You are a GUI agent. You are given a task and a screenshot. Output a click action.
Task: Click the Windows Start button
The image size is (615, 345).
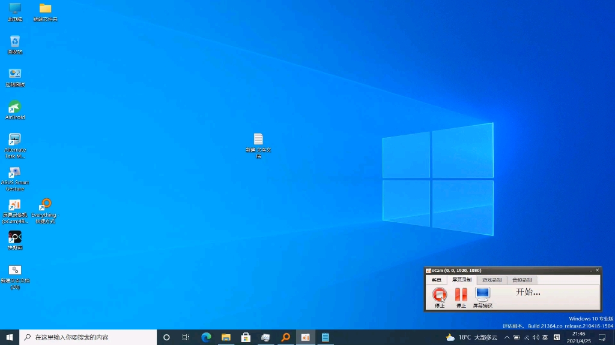pos(9,337)
